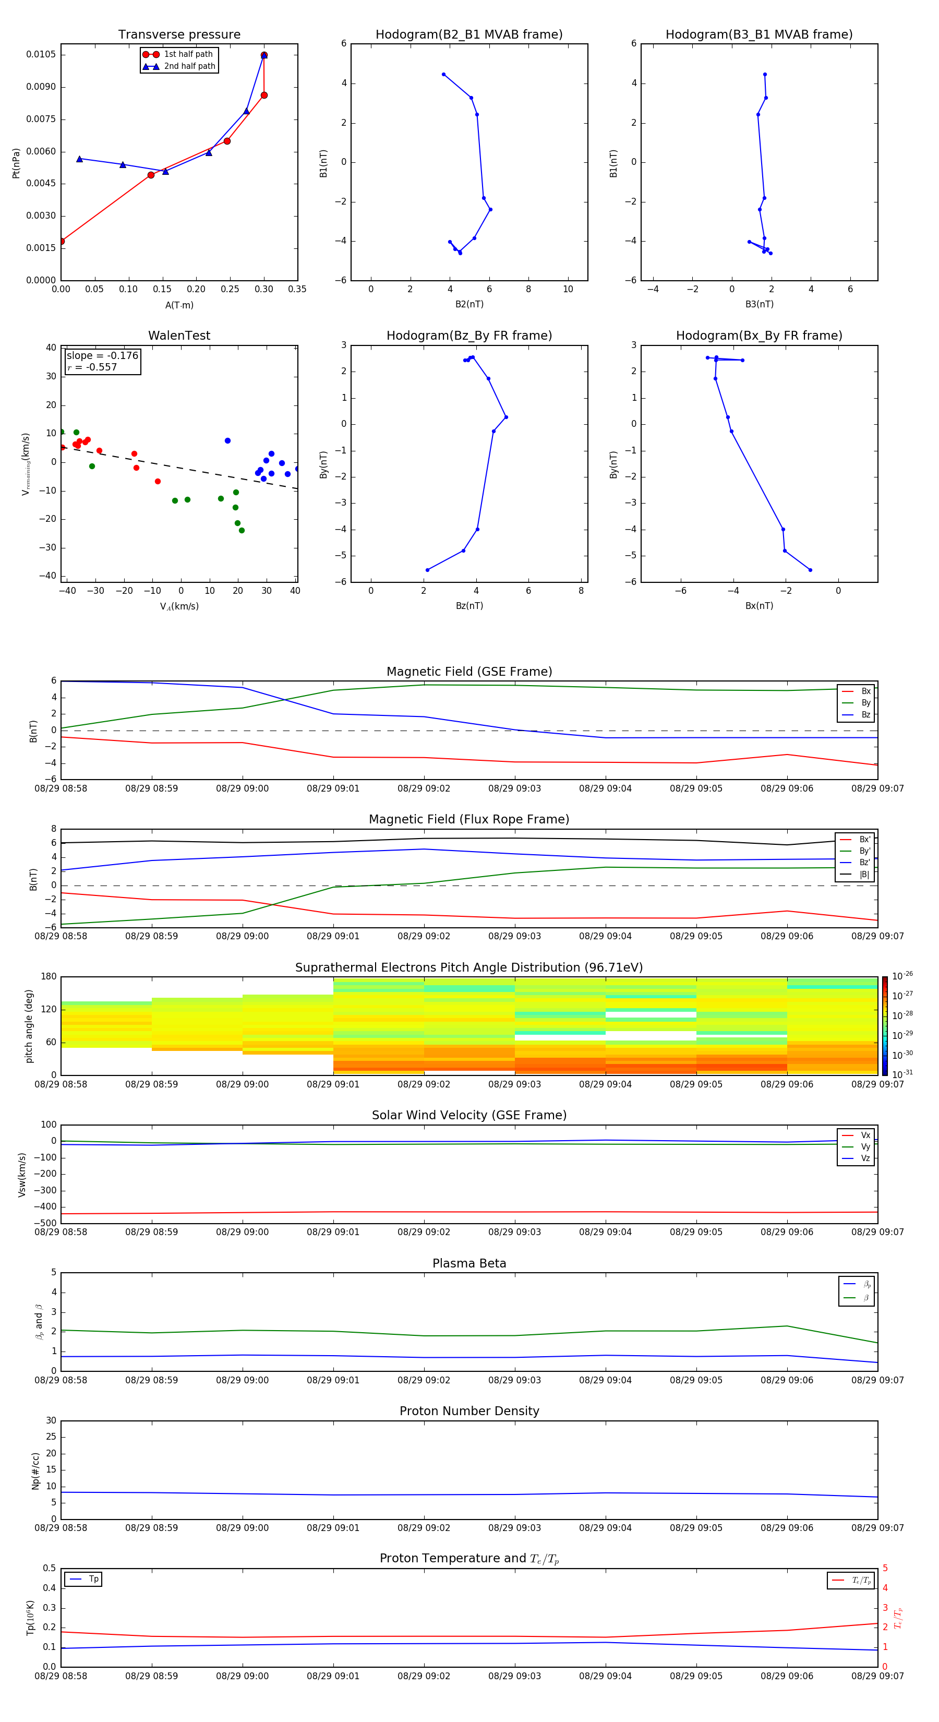
Task: Select the '2nd half path' legend entry
Action: (179, 66)
